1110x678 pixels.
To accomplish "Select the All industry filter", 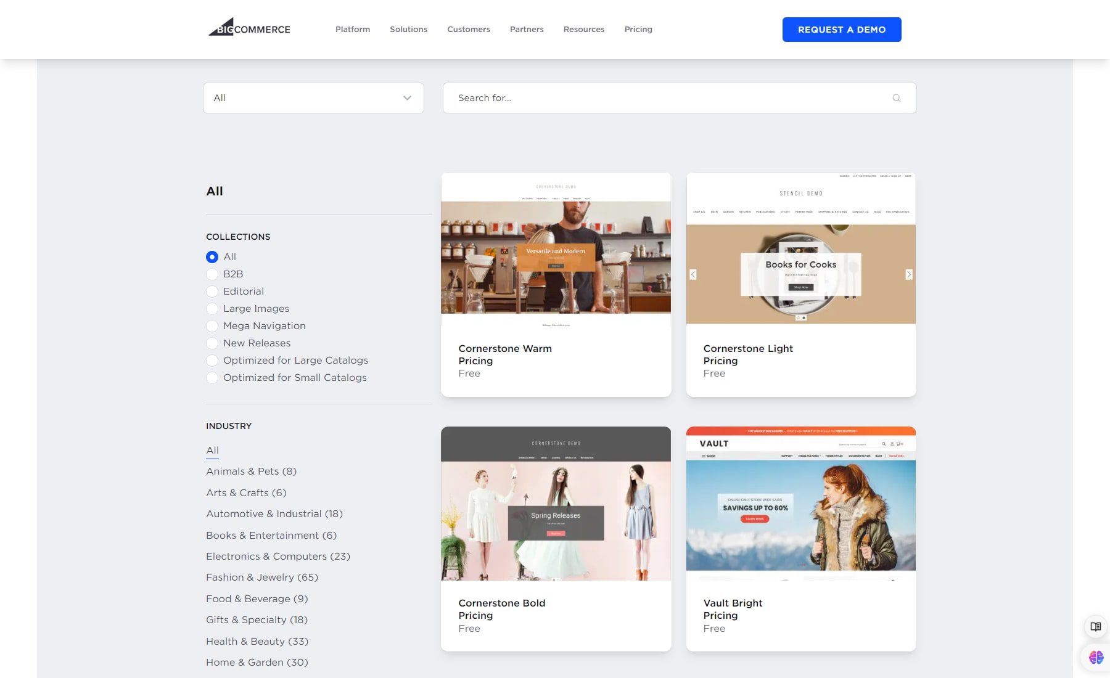I will (x=212, y=450).
